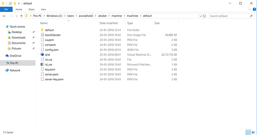
Task: Refresh the current folder view
Action: click(204, 16)
